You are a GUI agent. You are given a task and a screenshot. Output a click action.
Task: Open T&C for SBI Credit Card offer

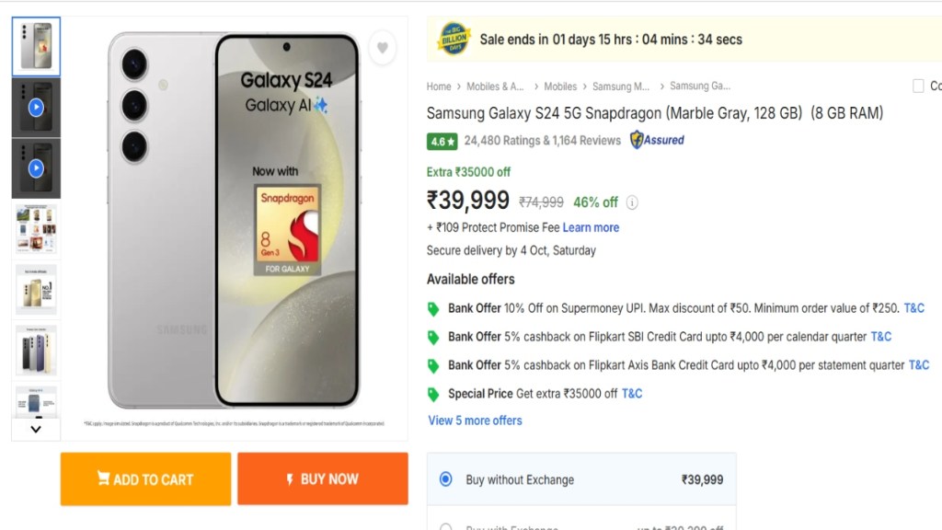click(880, 337)
